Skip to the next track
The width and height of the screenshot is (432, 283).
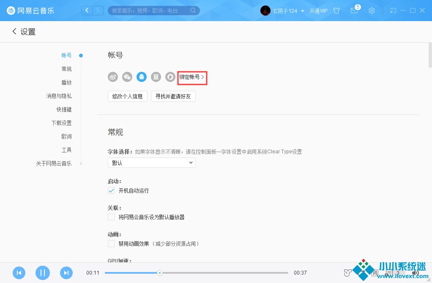click(66, 273)
